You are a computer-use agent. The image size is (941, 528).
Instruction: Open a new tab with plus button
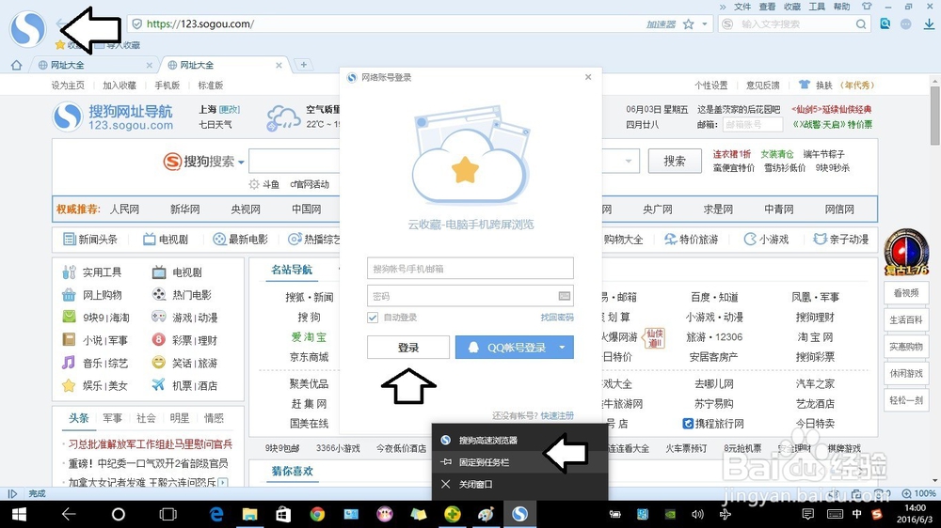click(x=304, y=65)
